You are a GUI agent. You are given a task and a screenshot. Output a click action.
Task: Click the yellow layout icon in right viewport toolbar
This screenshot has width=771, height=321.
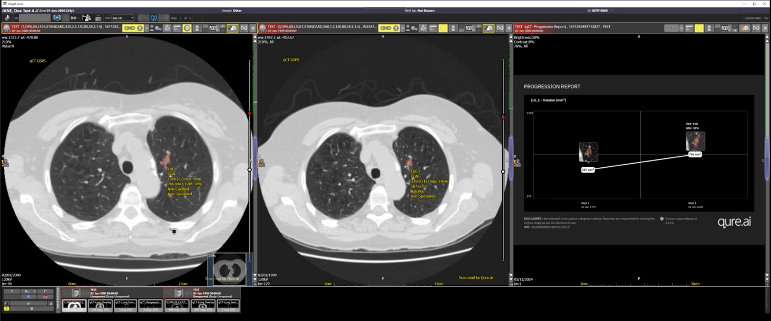click(699, 28)
